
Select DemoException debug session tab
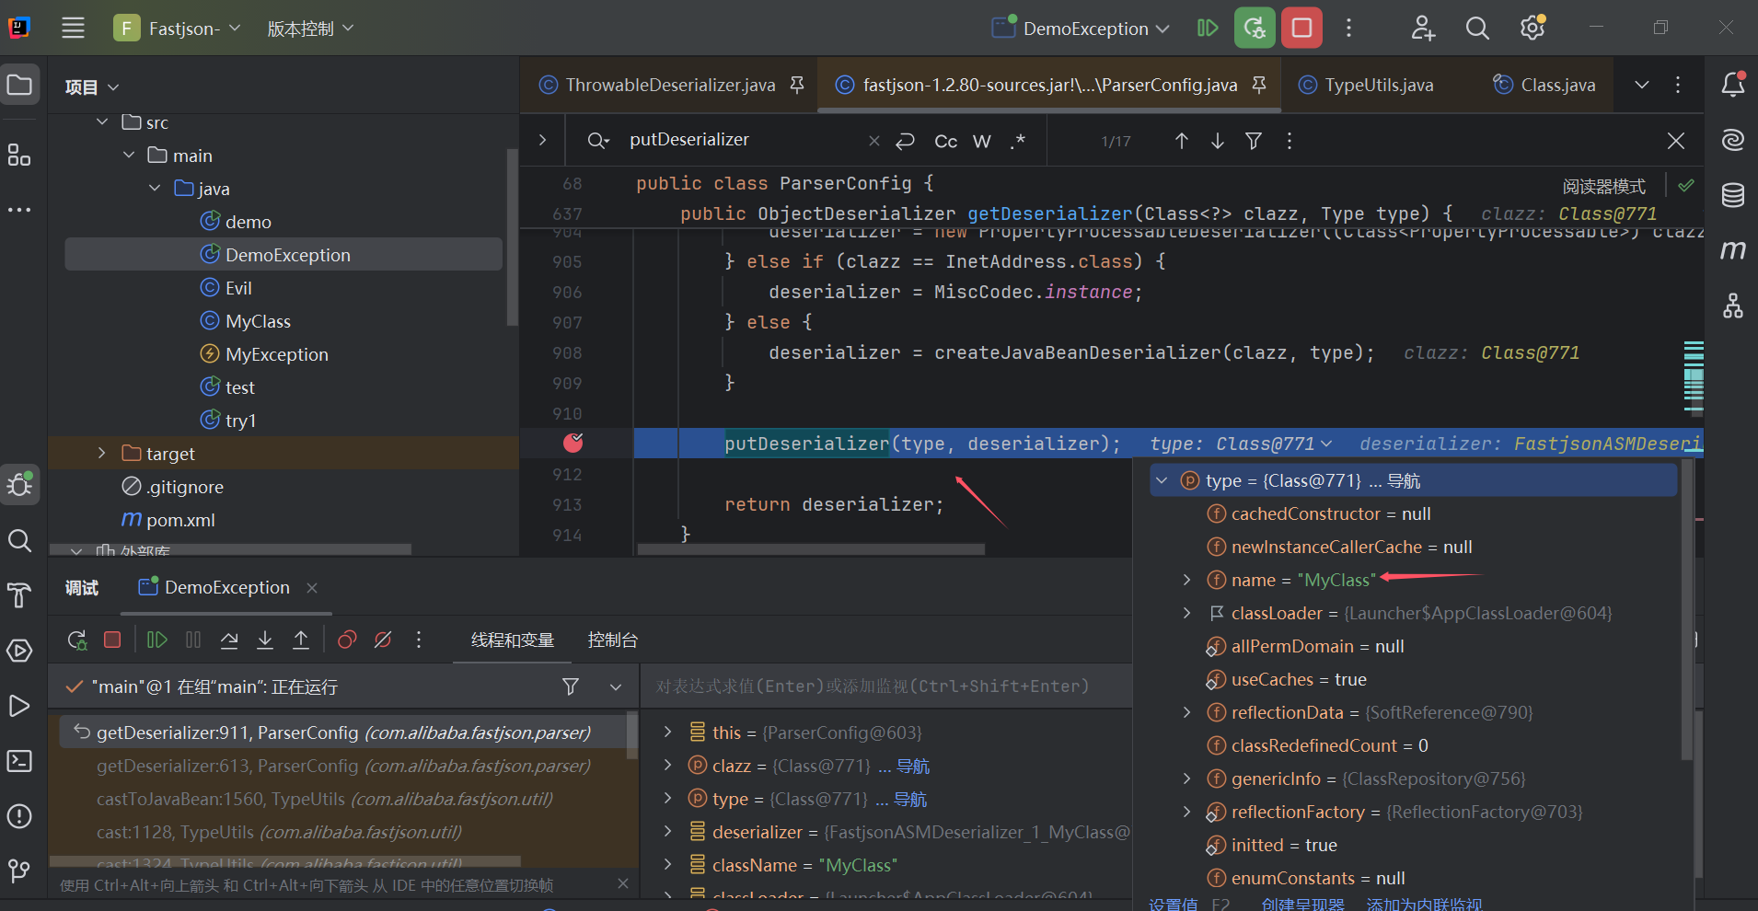point(226,587)
